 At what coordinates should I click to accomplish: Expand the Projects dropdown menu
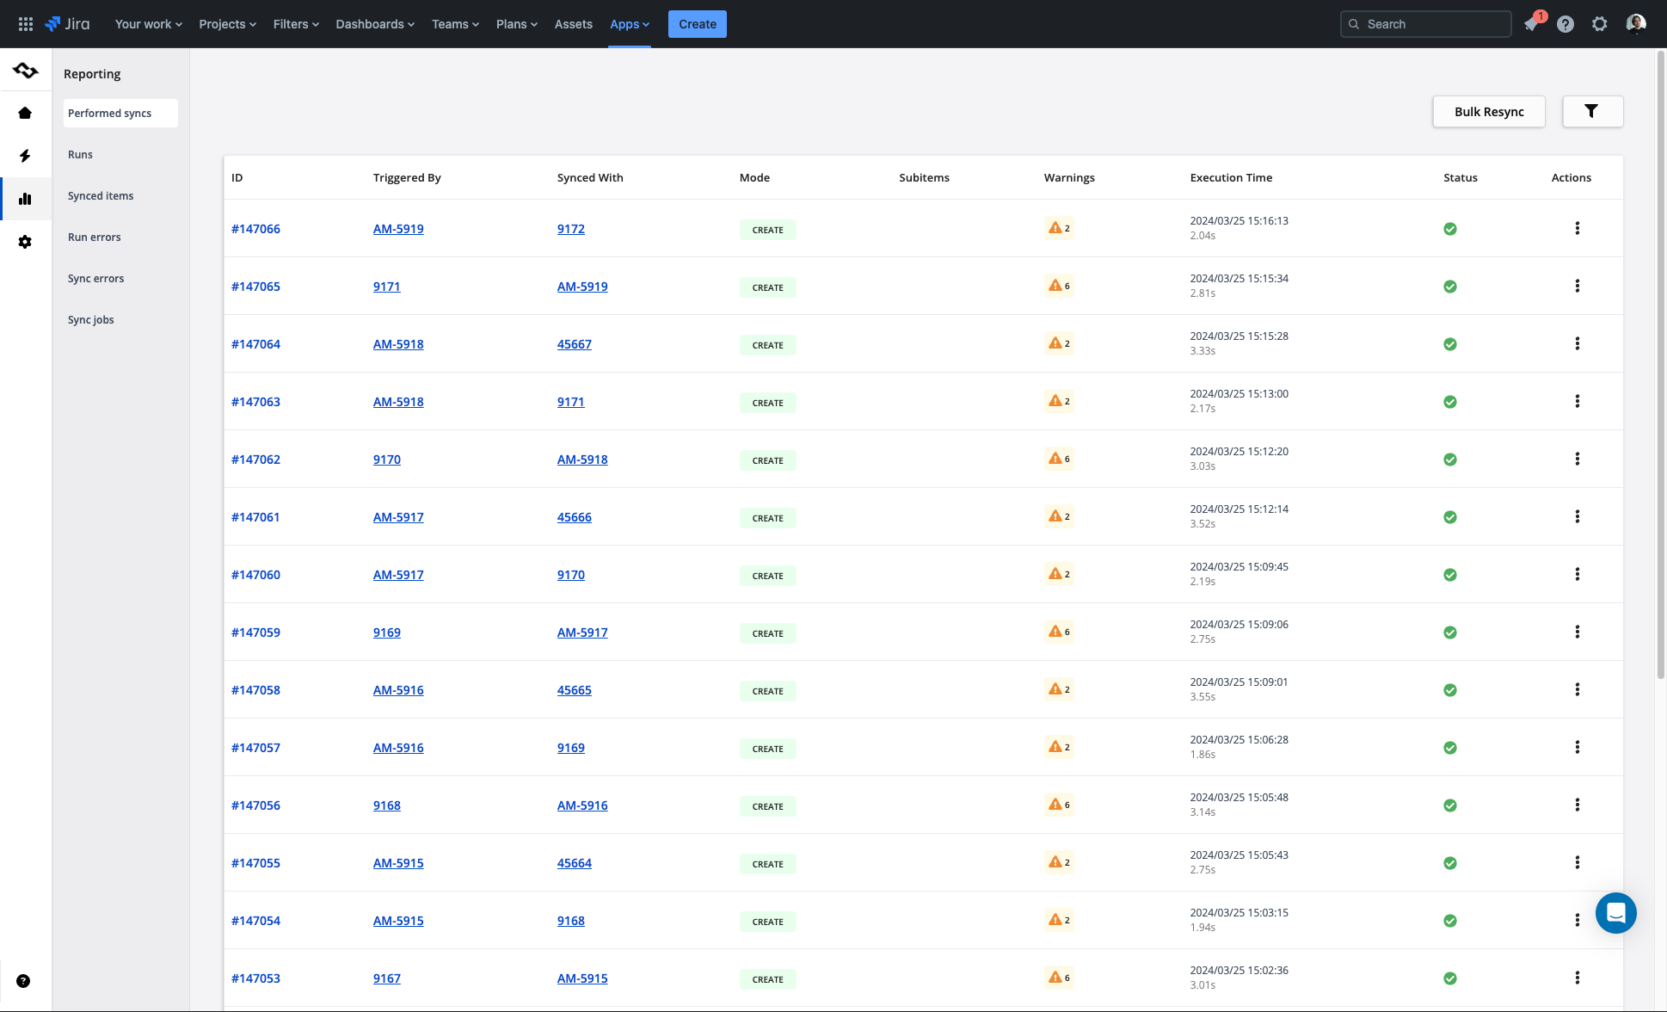coord(226,23)
